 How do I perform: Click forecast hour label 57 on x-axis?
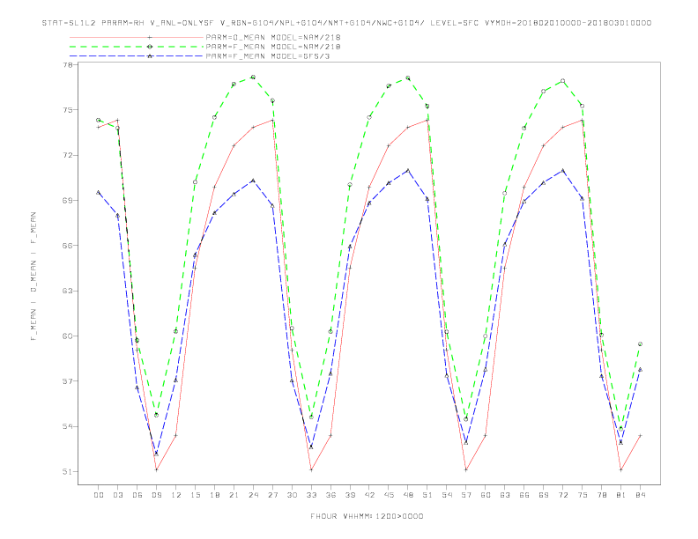466,495
